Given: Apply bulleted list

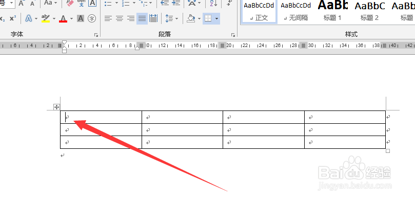Looking at the screenshot, I should (x=108, y=3).
